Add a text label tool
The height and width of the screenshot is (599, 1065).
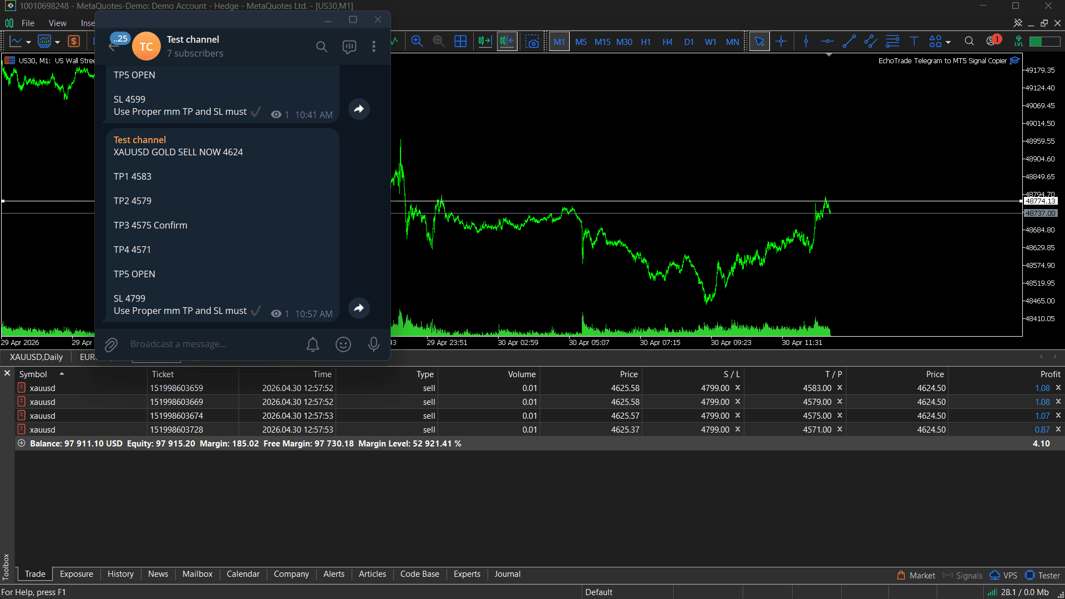(914, 42)
